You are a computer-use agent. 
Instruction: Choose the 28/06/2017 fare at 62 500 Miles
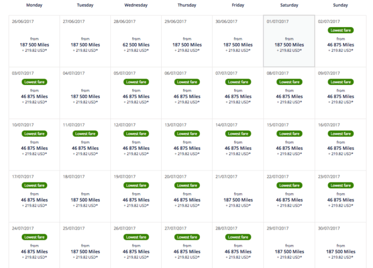coord(136,45)
